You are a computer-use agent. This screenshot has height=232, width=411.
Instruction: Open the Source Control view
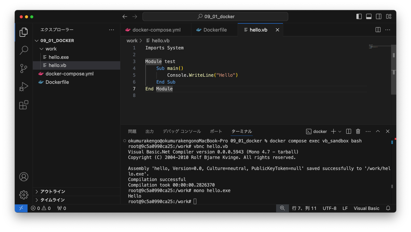click(24, 69)
